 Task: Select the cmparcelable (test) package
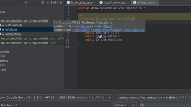28,43
